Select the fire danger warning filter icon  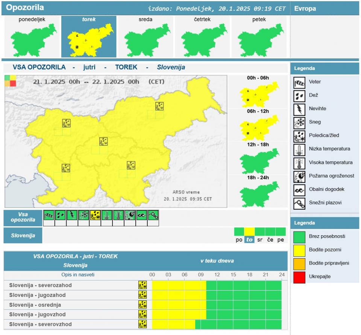click(x=130, y=215)
